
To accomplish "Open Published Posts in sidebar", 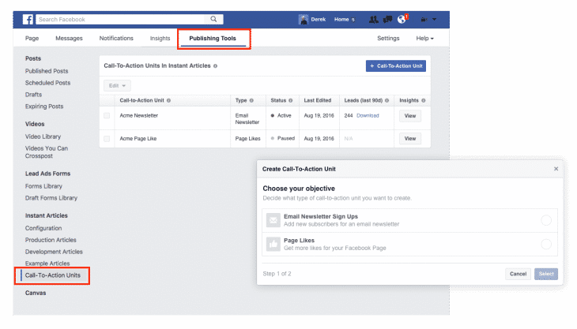I will pos(47,71).
